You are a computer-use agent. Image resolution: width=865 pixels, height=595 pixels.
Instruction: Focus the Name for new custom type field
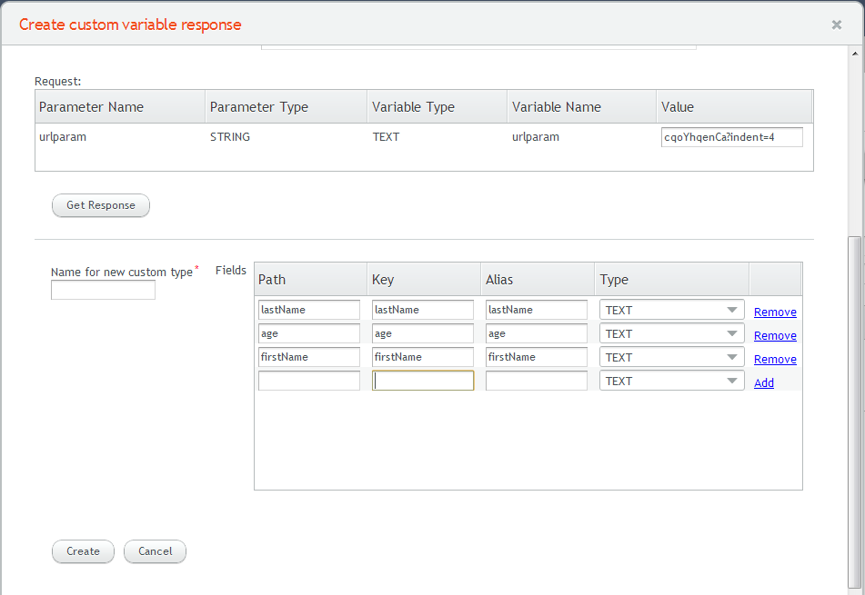(103, 290)
